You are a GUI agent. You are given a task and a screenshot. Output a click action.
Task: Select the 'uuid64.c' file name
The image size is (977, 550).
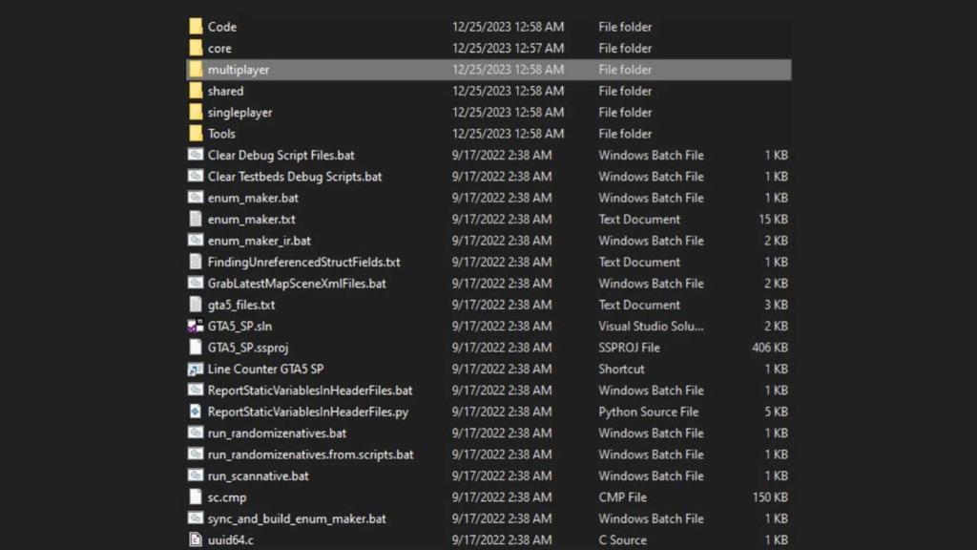pyautogui.click(x=231, y=540)
